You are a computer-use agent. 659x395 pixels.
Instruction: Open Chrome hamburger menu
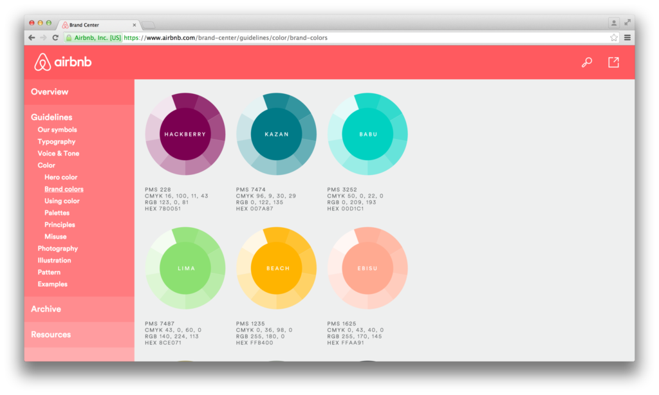(x=627, y=38)
